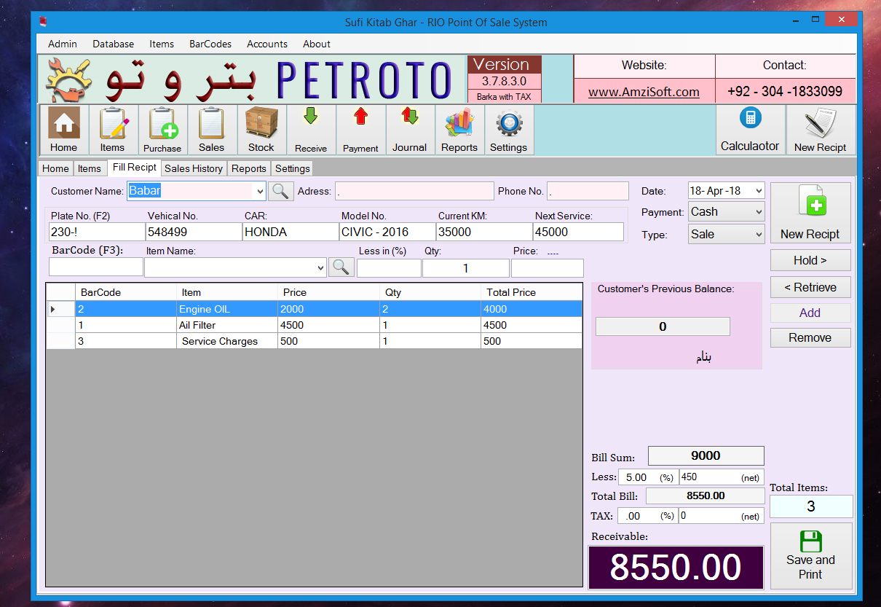
Task: Open the BarCodes menu
Action: (x=210, y=44)
